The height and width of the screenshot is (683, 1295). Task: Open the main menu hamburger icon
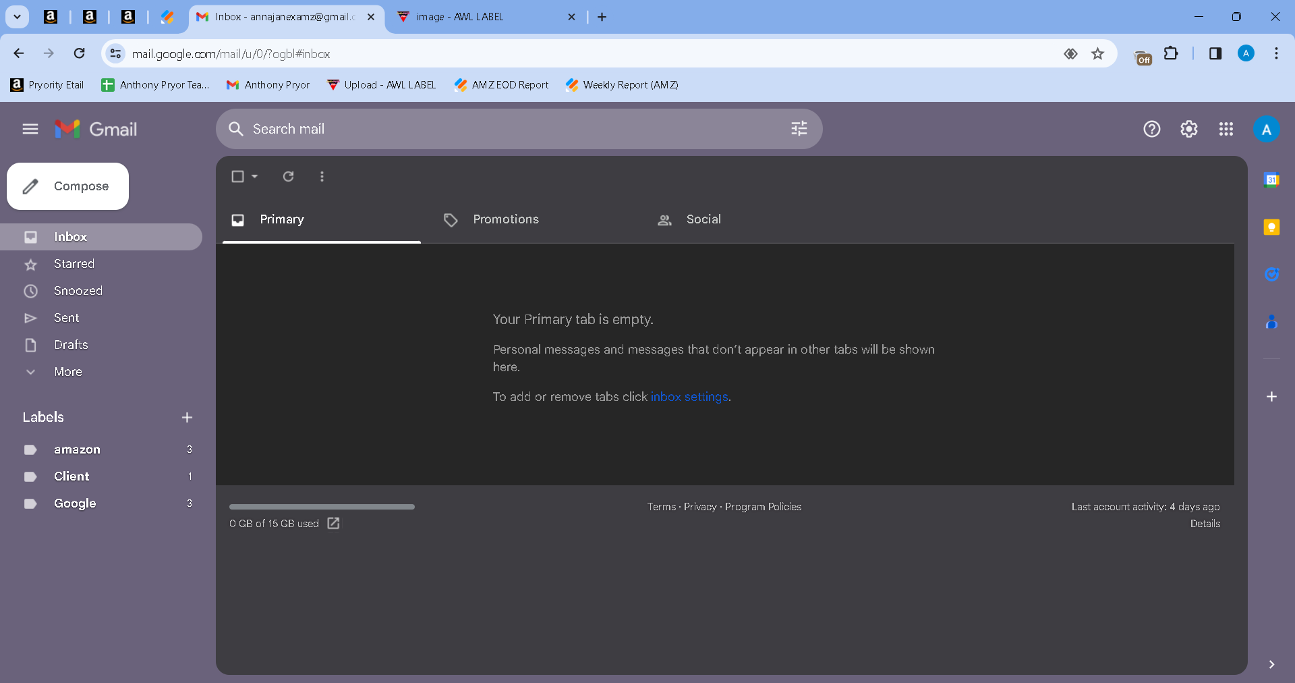(x=30, y=129)
